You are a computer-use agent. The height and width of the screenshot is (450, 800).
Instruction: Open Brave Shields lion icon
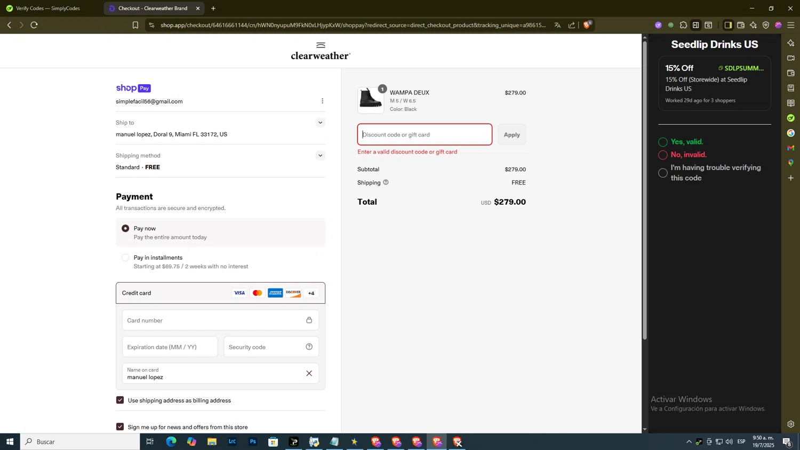pyautogui.click(x=587, y=25)
